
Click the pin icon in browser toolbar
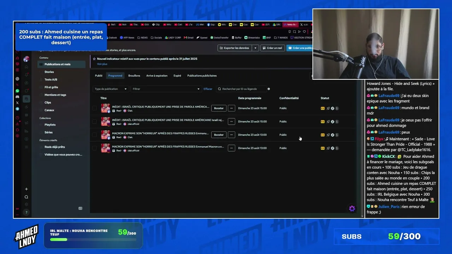tap(290, 32)
